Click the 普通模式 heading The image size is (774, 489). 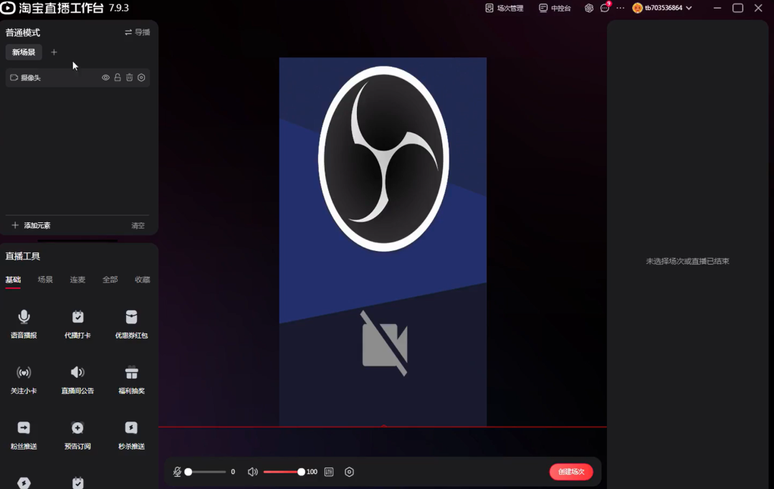(23, 32)
